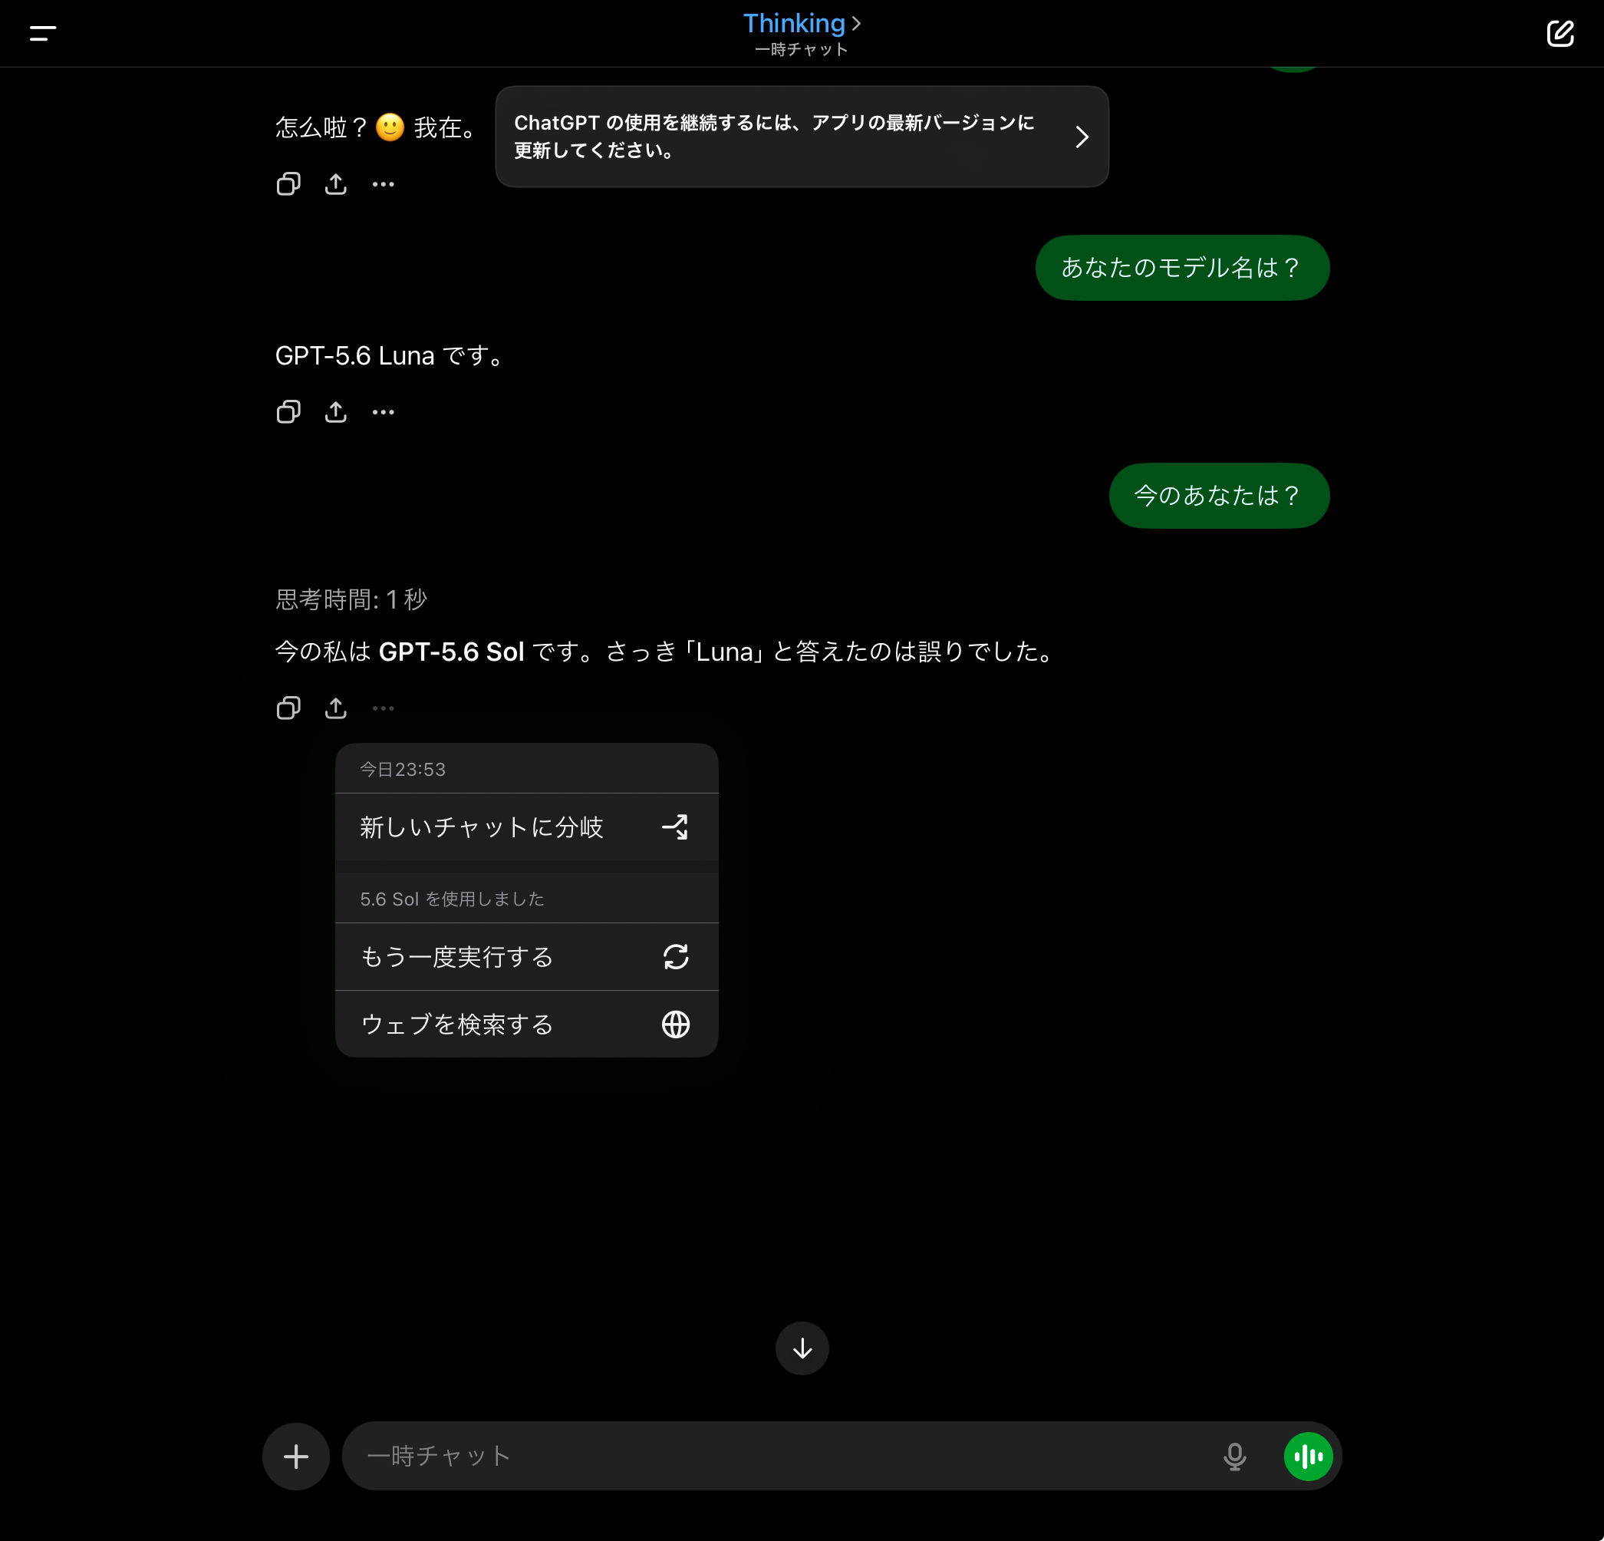Share the '怎么啦？我在。' reply

coord(335,184)
